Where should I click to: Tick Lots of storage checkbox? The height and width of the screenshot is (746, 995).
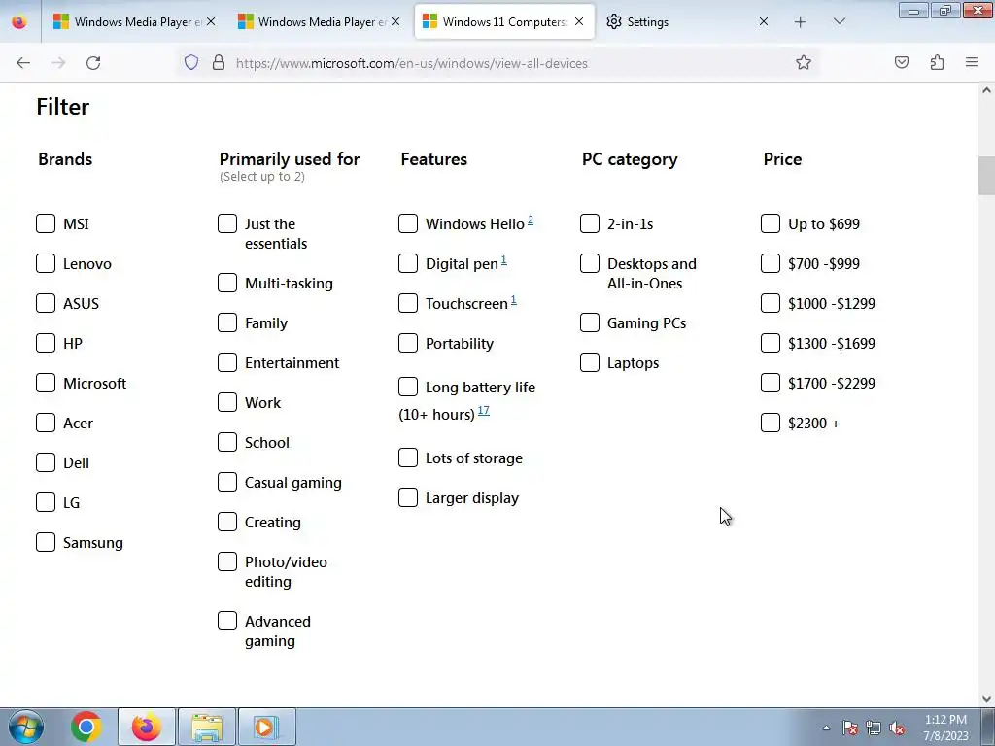tap(408, 458)
